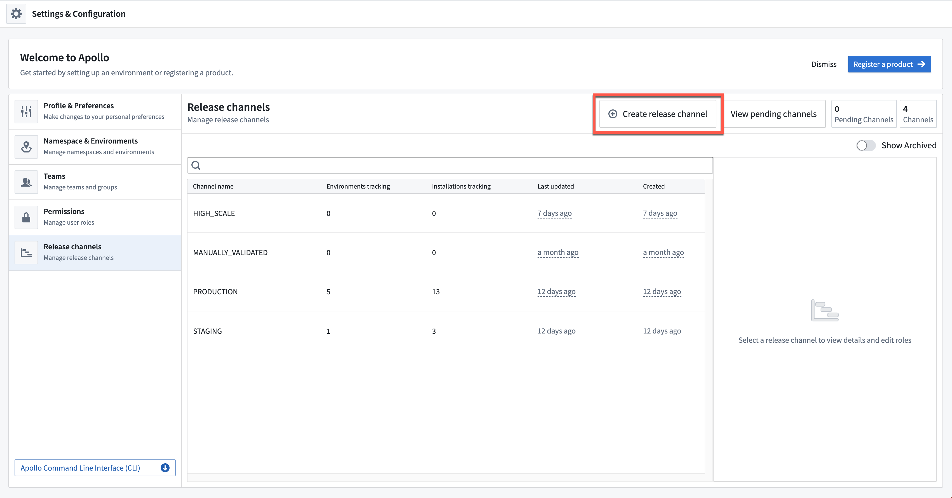
Task: Sort by Last updated column header
Action: tap(555, 186)
